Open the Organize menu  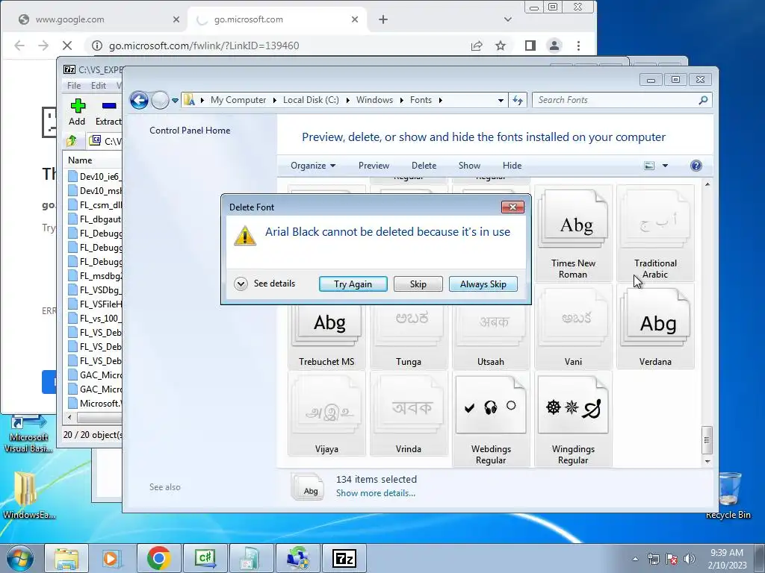click(313, 166)
